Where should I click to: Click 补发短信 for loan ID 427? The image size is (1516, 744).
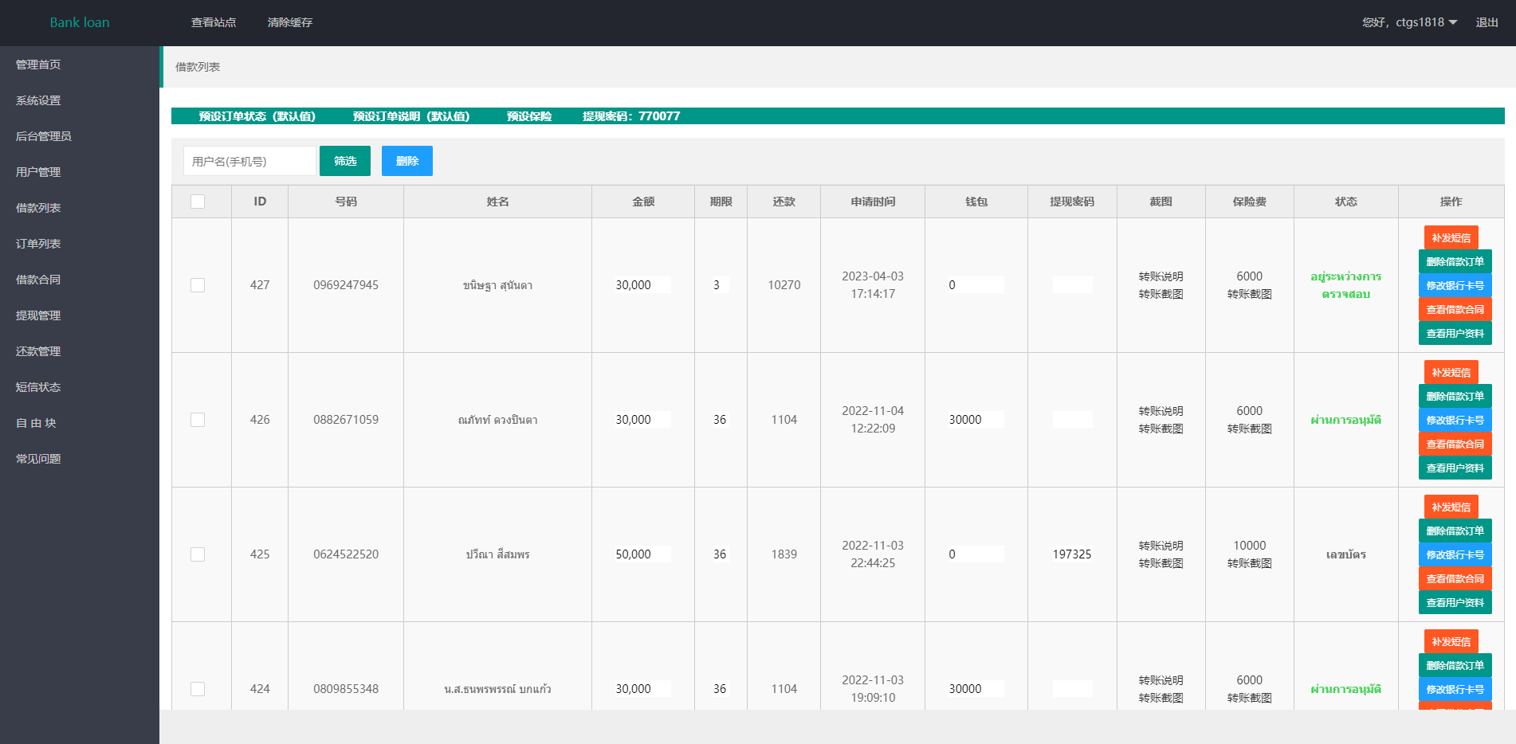click(x=1451, y=237)
